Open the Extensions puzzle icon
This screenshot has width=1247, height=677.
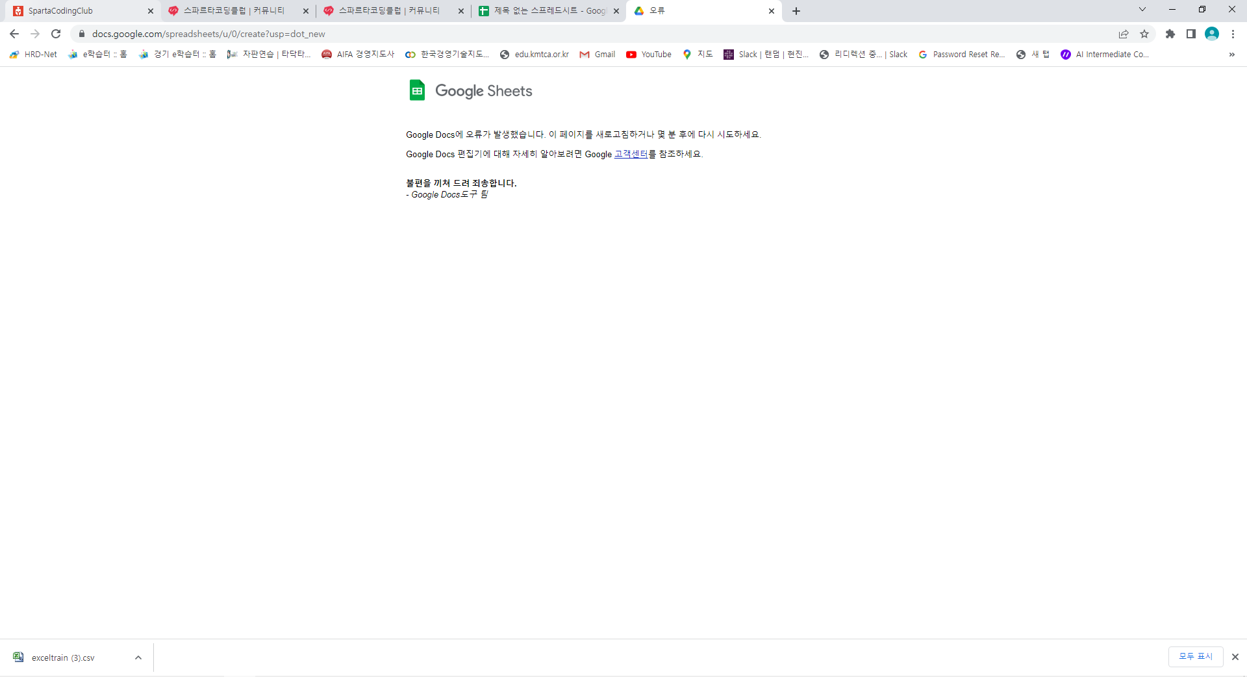coord(1170,34)
